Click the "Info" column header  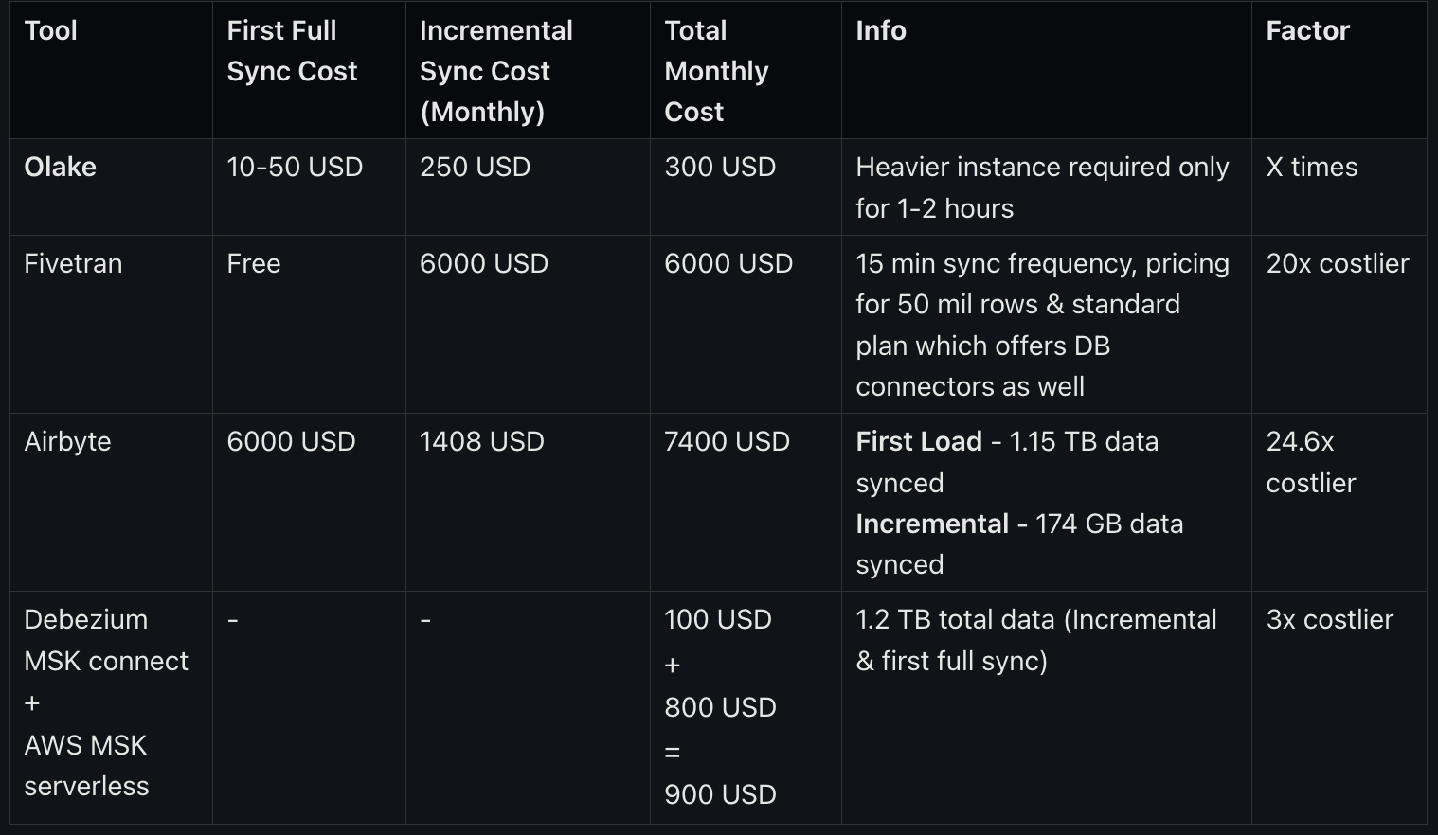pyautogui.click(x=881, y=31)
